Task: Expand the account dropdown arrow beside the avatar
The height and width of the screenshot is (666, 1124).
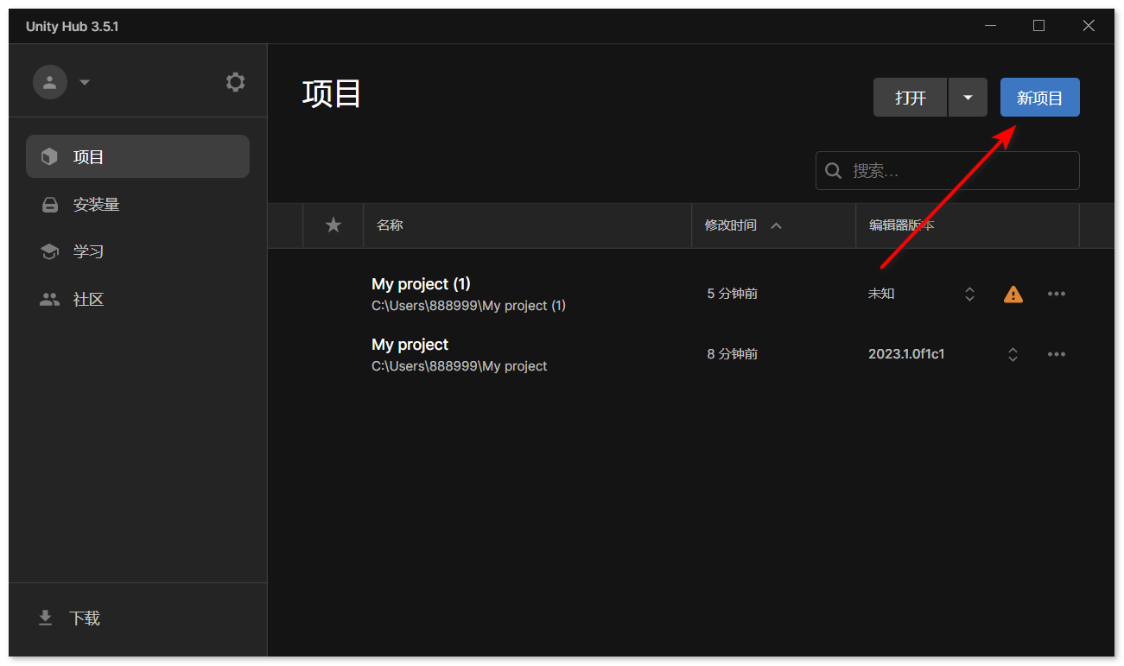Action: tap(85, 83)
